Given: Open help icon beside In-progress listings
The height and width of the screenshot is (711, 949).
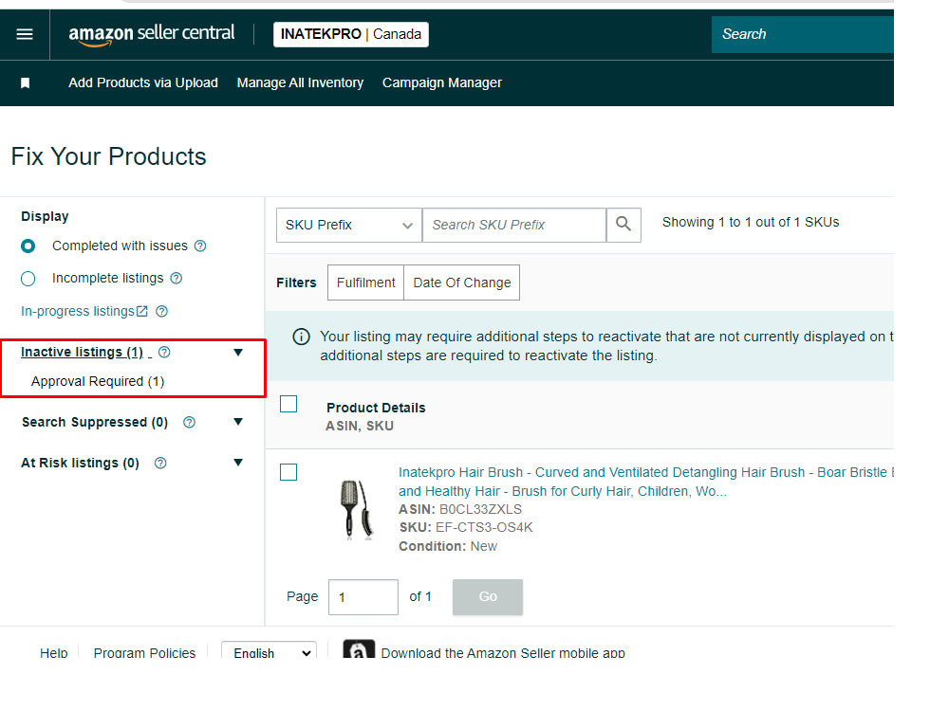Looking at the screenshot, I should 161,311.
